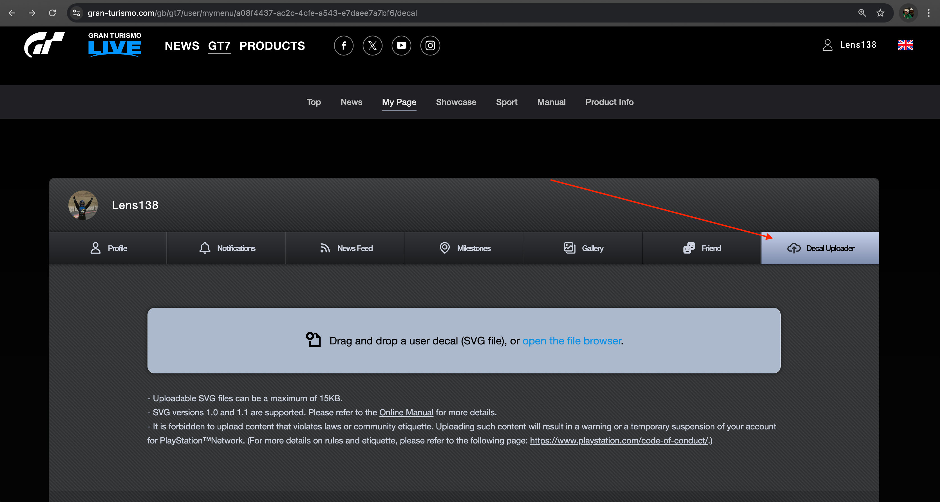Open the News Feed tab
940x502 pixels.
[345, 248]
